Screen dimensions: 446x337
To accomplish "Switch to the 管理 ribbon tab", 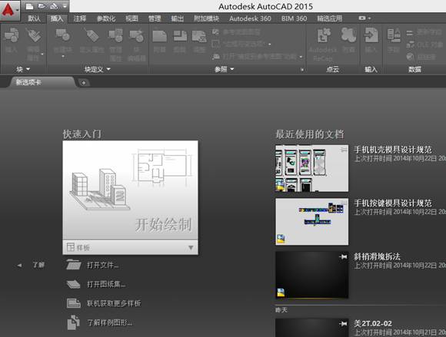I will [x=155, y=18].
